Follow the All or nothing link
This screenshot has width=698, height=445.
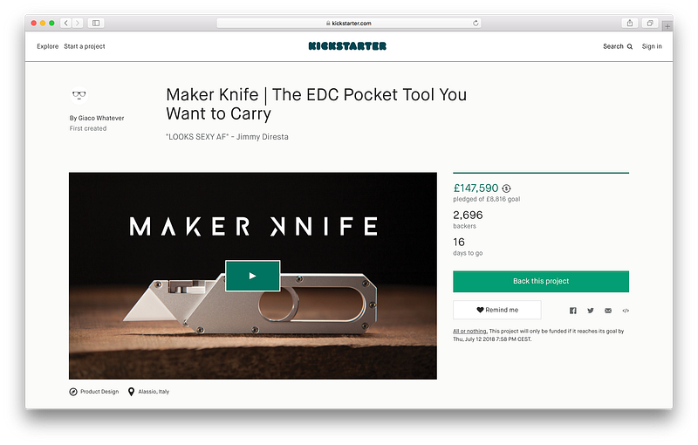[x=469, y=332]
